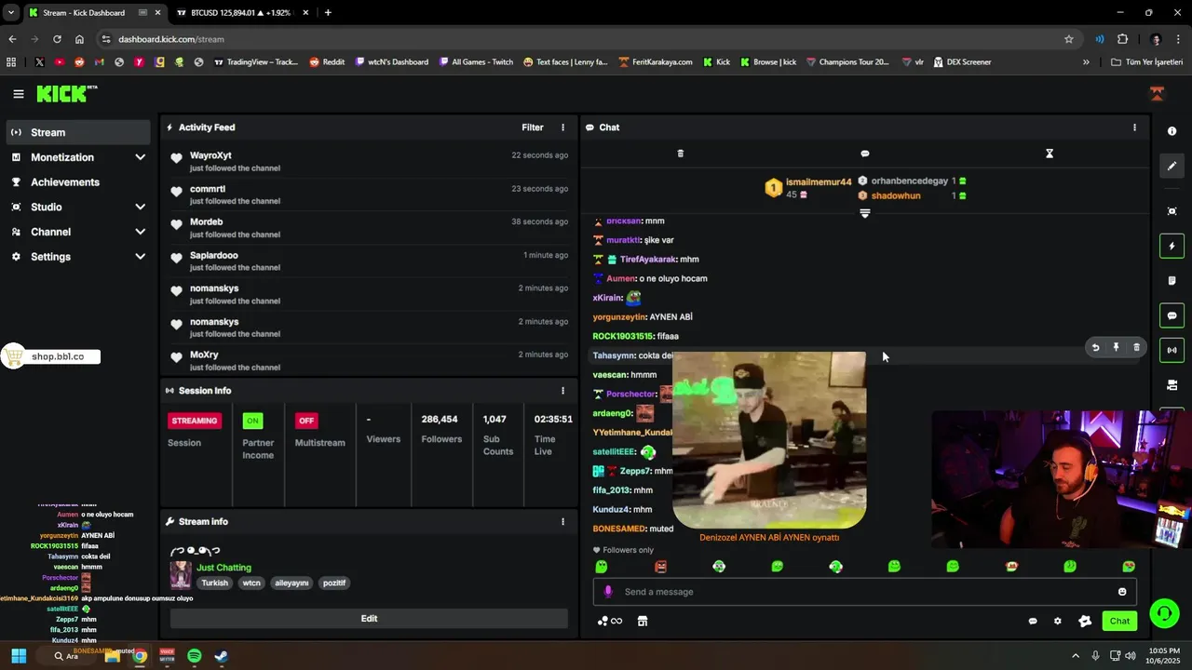1192x670 pixels.
Task: Select speech bubble tab in chat header
Action: pyautogui.click(x=865, y=154)
